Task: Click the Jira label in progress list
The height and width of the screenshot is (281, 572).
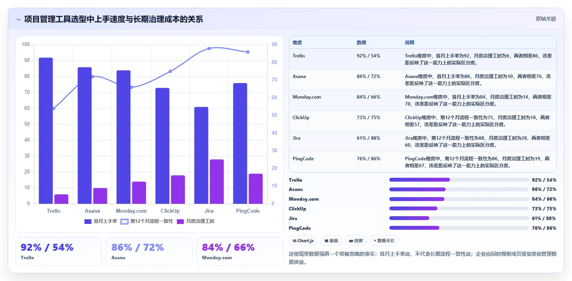Action: pyautogui.click(x=293, y=219)
